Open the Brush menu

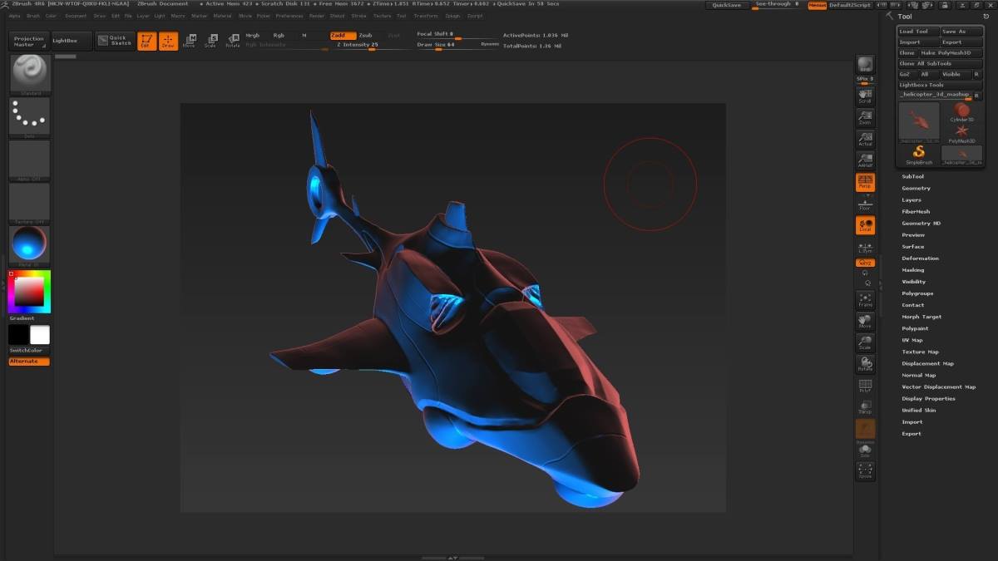click(33, 16)
